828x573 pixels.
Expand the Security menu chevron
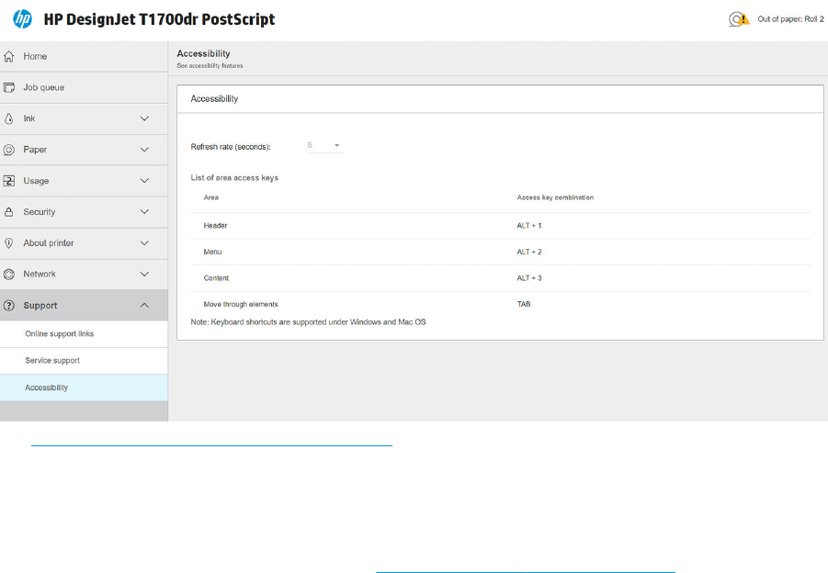(x=144, y=212)
